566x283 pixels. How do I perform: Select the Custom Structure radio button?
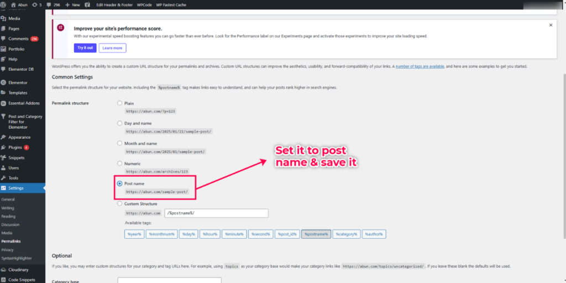[x=119, y=203]
